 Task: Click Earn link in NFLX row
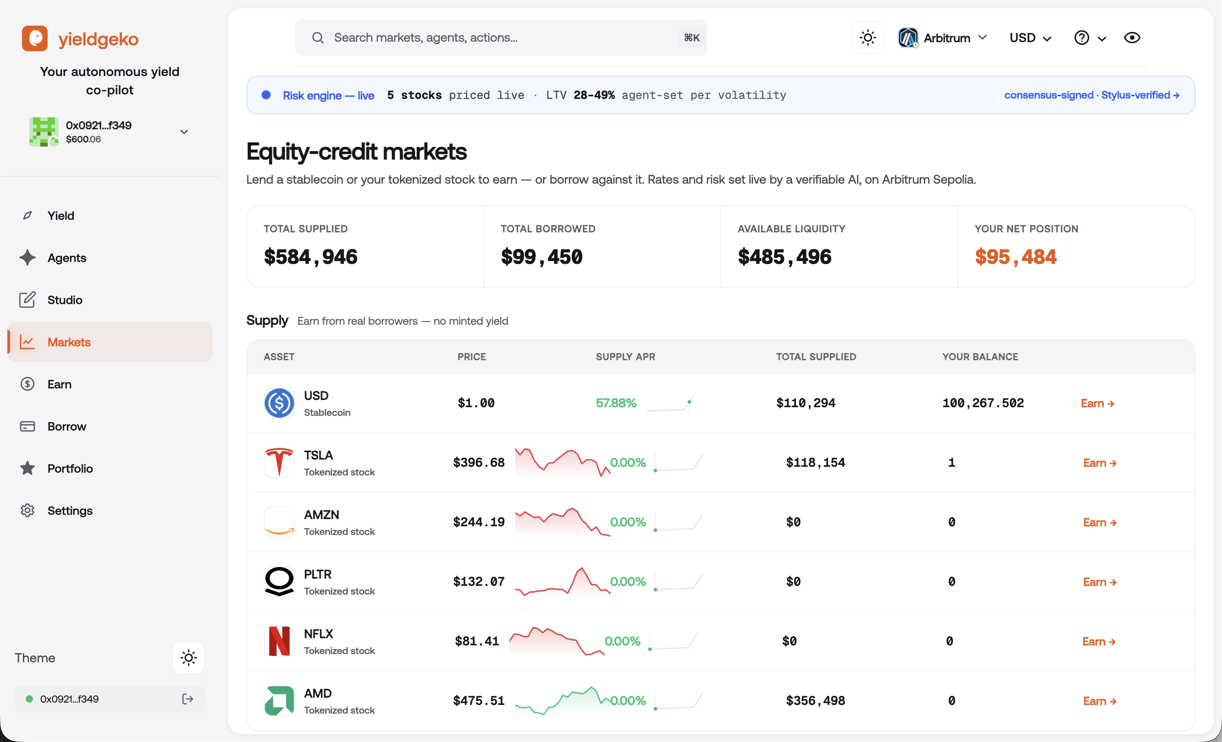click(x=1098, y=641)
